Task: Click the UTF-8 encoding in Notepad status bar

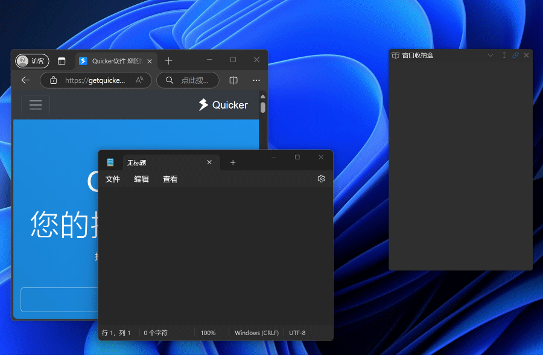Action: point(297,333)
